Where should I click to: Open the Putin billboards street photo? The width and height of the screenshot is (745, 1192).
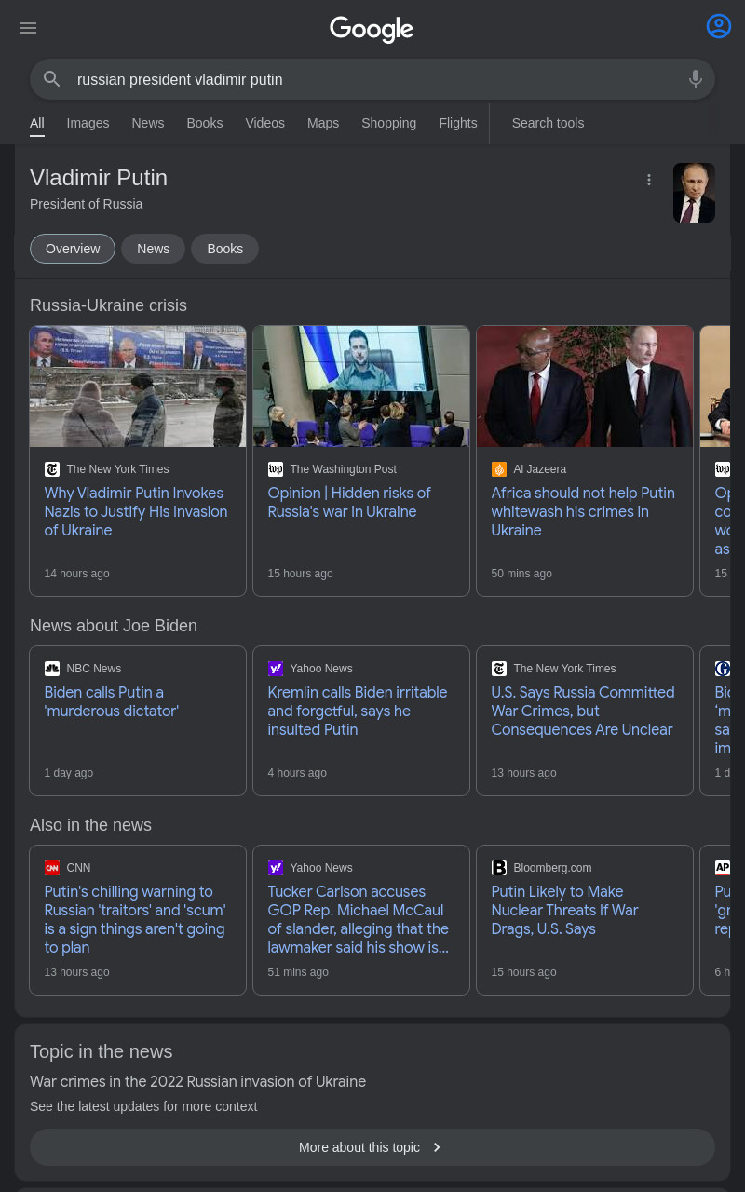pyautogui.click(x=138, y=386)
